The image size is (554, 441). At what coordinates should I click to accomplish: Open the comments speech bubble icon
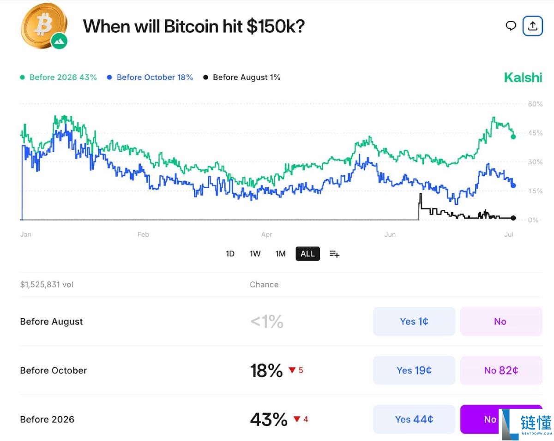click(x=511, y=26)
